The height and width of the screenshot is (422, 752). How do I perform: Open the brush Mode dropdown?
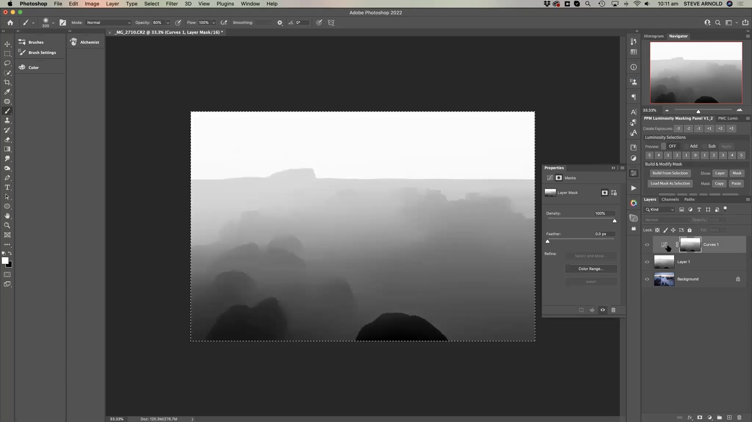pos(108,23)
